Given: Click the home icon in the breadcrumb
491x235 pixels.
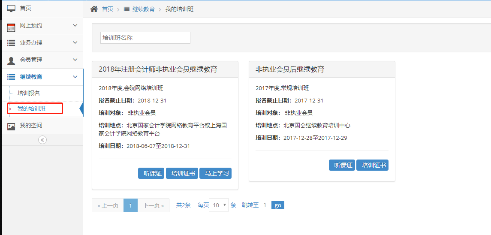Looking at the screenshot, I should pyautogui.click(x=94, y=9).
